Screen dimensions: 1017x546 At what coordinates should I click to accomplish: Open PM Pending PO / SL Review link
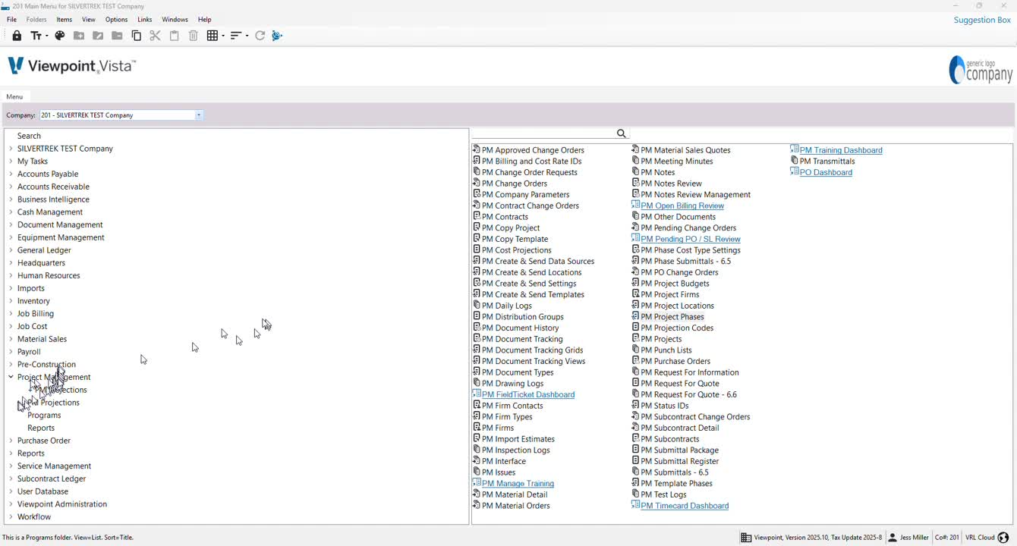tap(691, 239)
